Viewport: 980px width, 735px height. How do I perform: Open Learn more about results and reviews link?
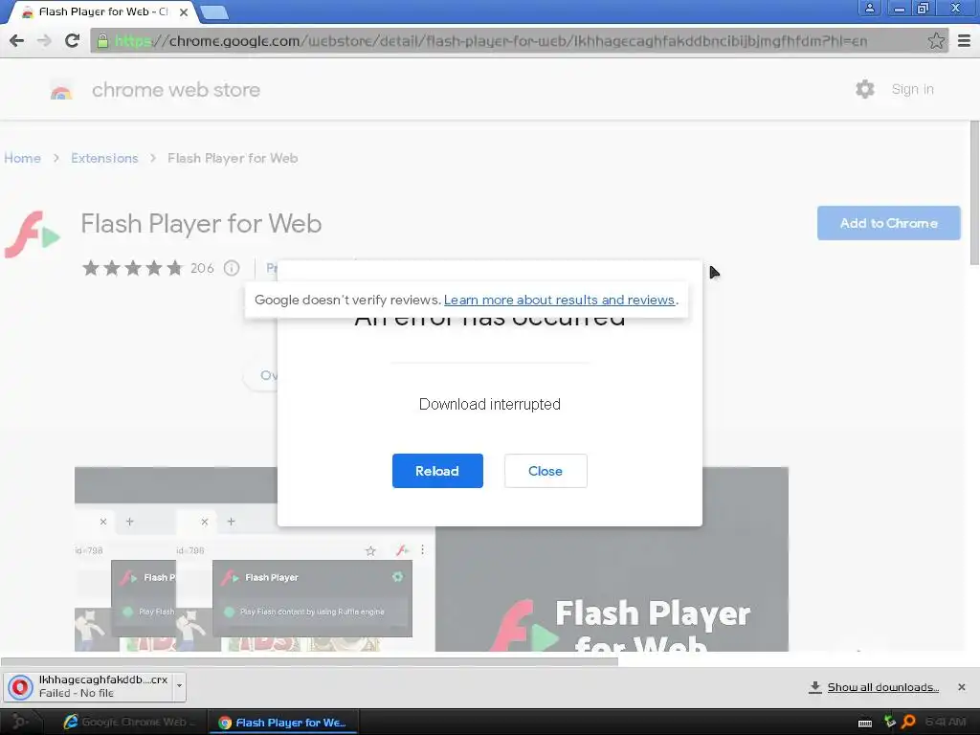pyautogui.click(x=559, y=300)
